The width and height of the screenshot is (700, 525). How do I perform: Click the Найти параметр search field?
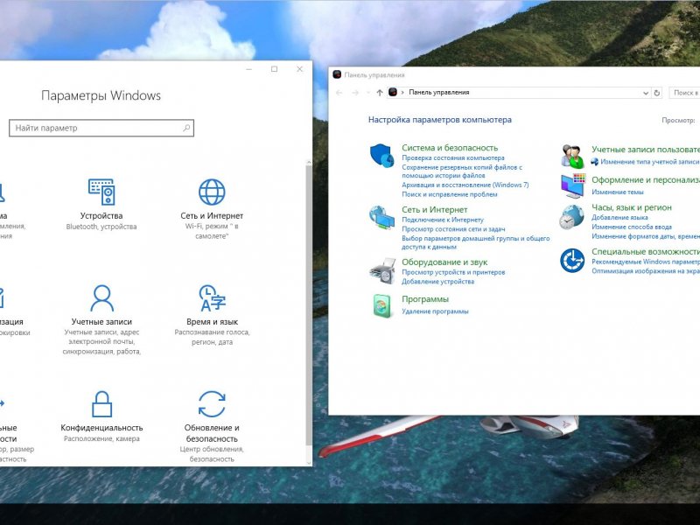coord(101,128)
